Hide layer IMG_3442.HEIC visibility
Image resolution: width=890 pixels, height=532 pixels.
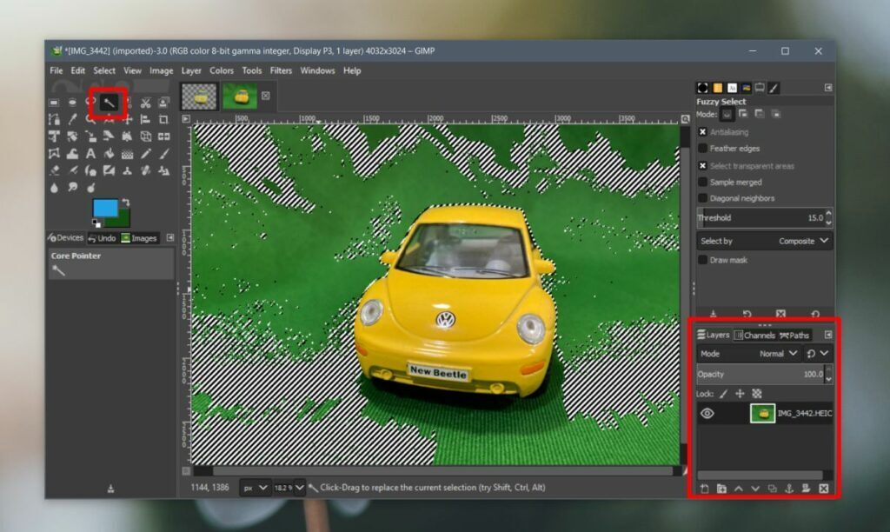(x=707, y=413)
